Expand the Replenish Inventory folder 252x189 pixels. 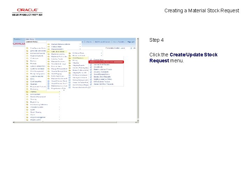click(x=58, y=54)
